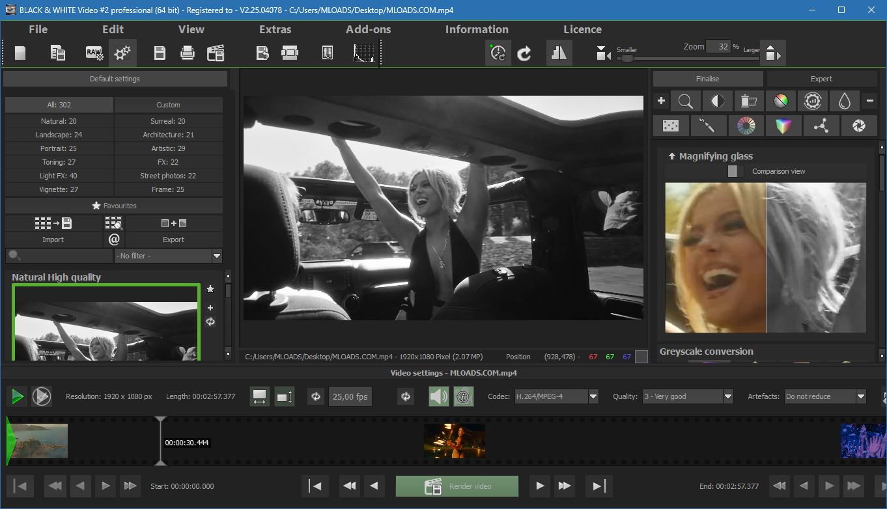Select the camera aperture icon
Image resolution: width=887 pixels, height=509 pixels.
click(859, 126)
